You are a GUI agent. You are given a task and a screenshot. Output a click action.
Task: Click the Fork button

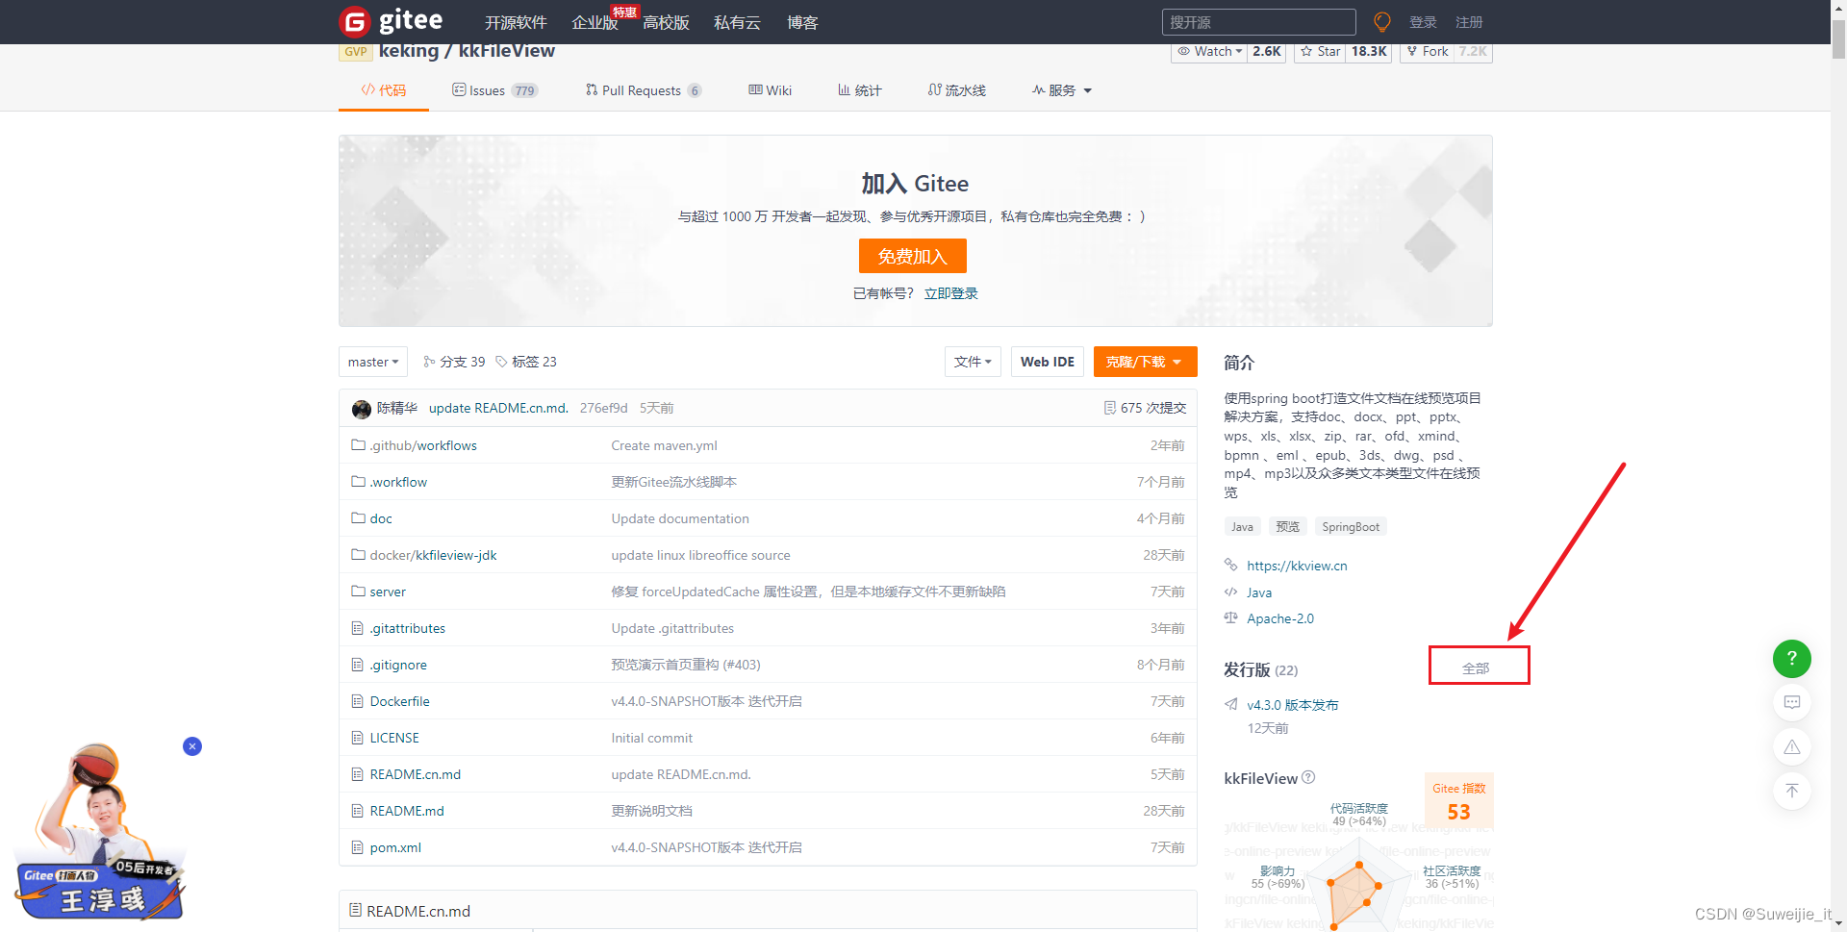[x=1427, y=52]
